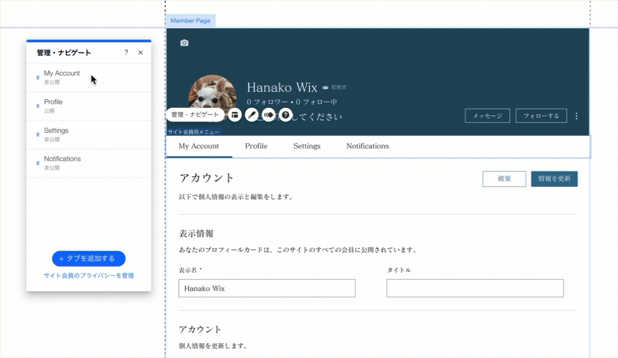Switch to the Profile tab
The height and width of the screenshot is (358, 618).
point(256,146)
